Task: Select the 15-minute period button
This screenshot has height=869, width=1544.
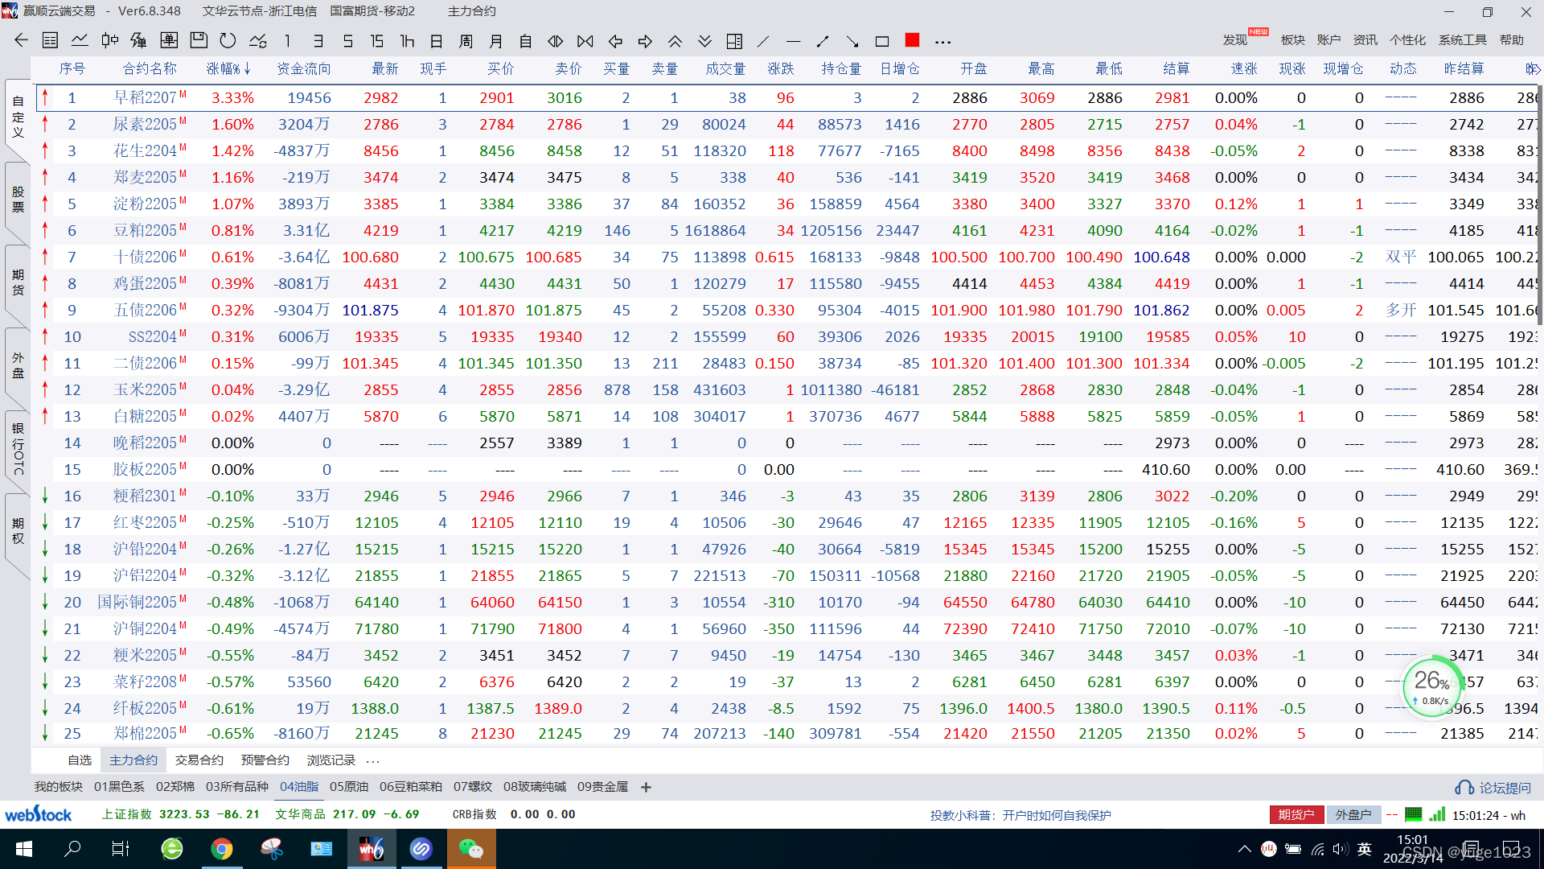Action: [x=376, y=40]
